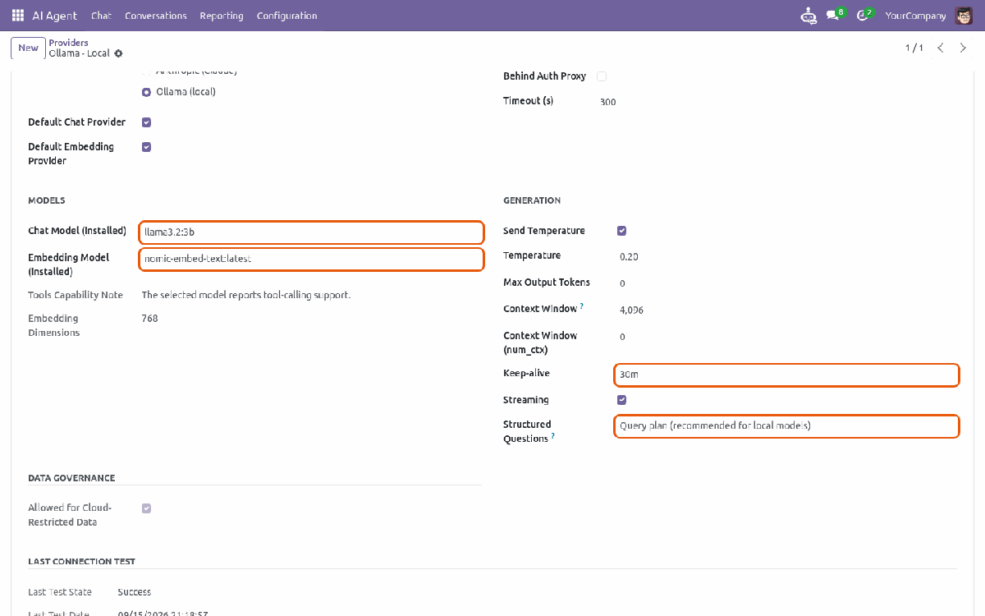The width and height of the screenshot is (985, 616).
Task: Toggle the Streaming checkbox
Action: point(621,400)
